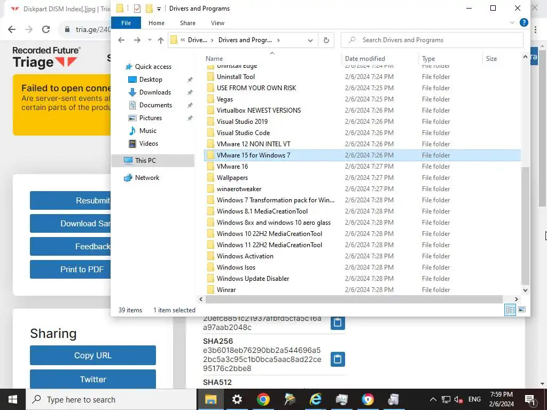Open Google Chrome from the taskbar
Screen dimensions: 547x410
tap(263, 399)
